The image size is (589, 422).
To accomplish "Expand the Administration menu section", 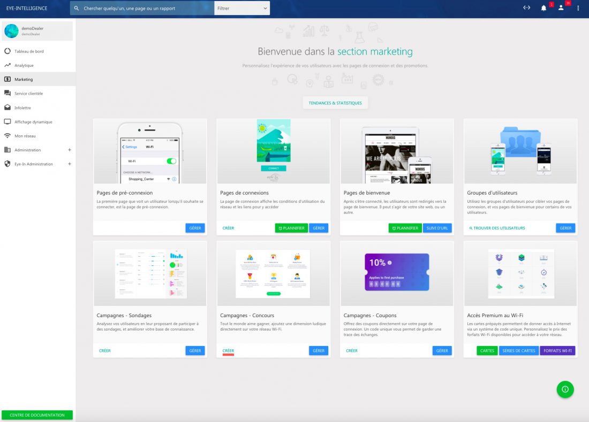I will click(70, 150).
